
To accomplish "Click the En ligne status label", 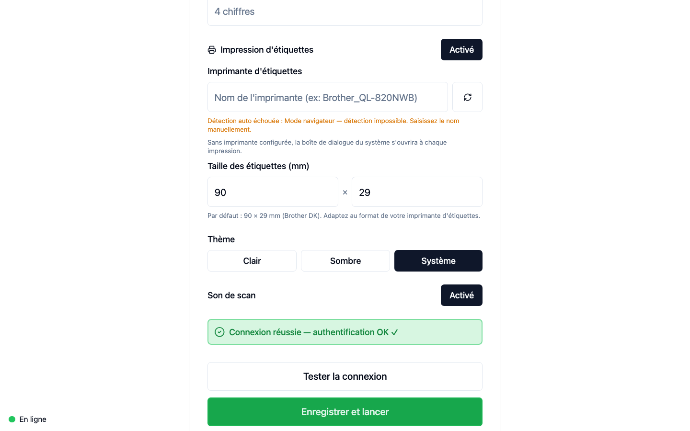I will 32,419.
